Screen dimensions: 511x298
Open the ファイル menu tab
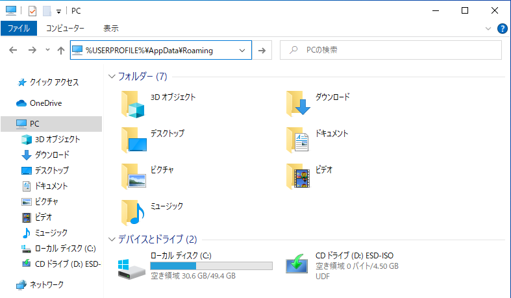tap(19, 29)
